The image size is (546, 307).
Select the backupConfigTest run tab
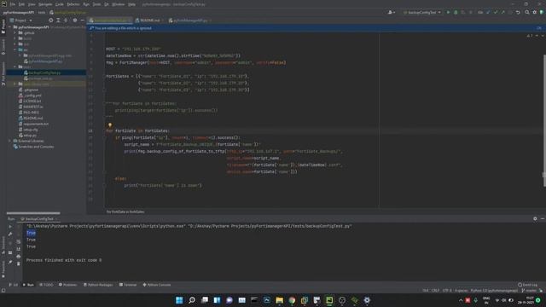click(39, 219)
